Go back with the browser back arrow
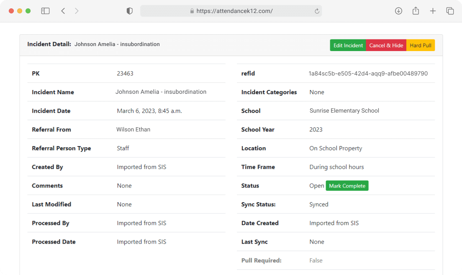462x275 pixels. [x=63, y=11]
